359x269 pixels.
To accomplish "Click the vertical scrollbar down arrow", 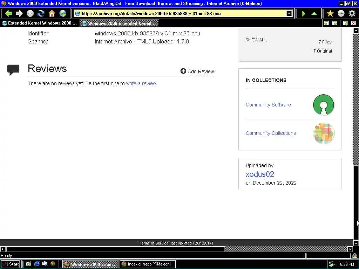I will pos(356,243).
